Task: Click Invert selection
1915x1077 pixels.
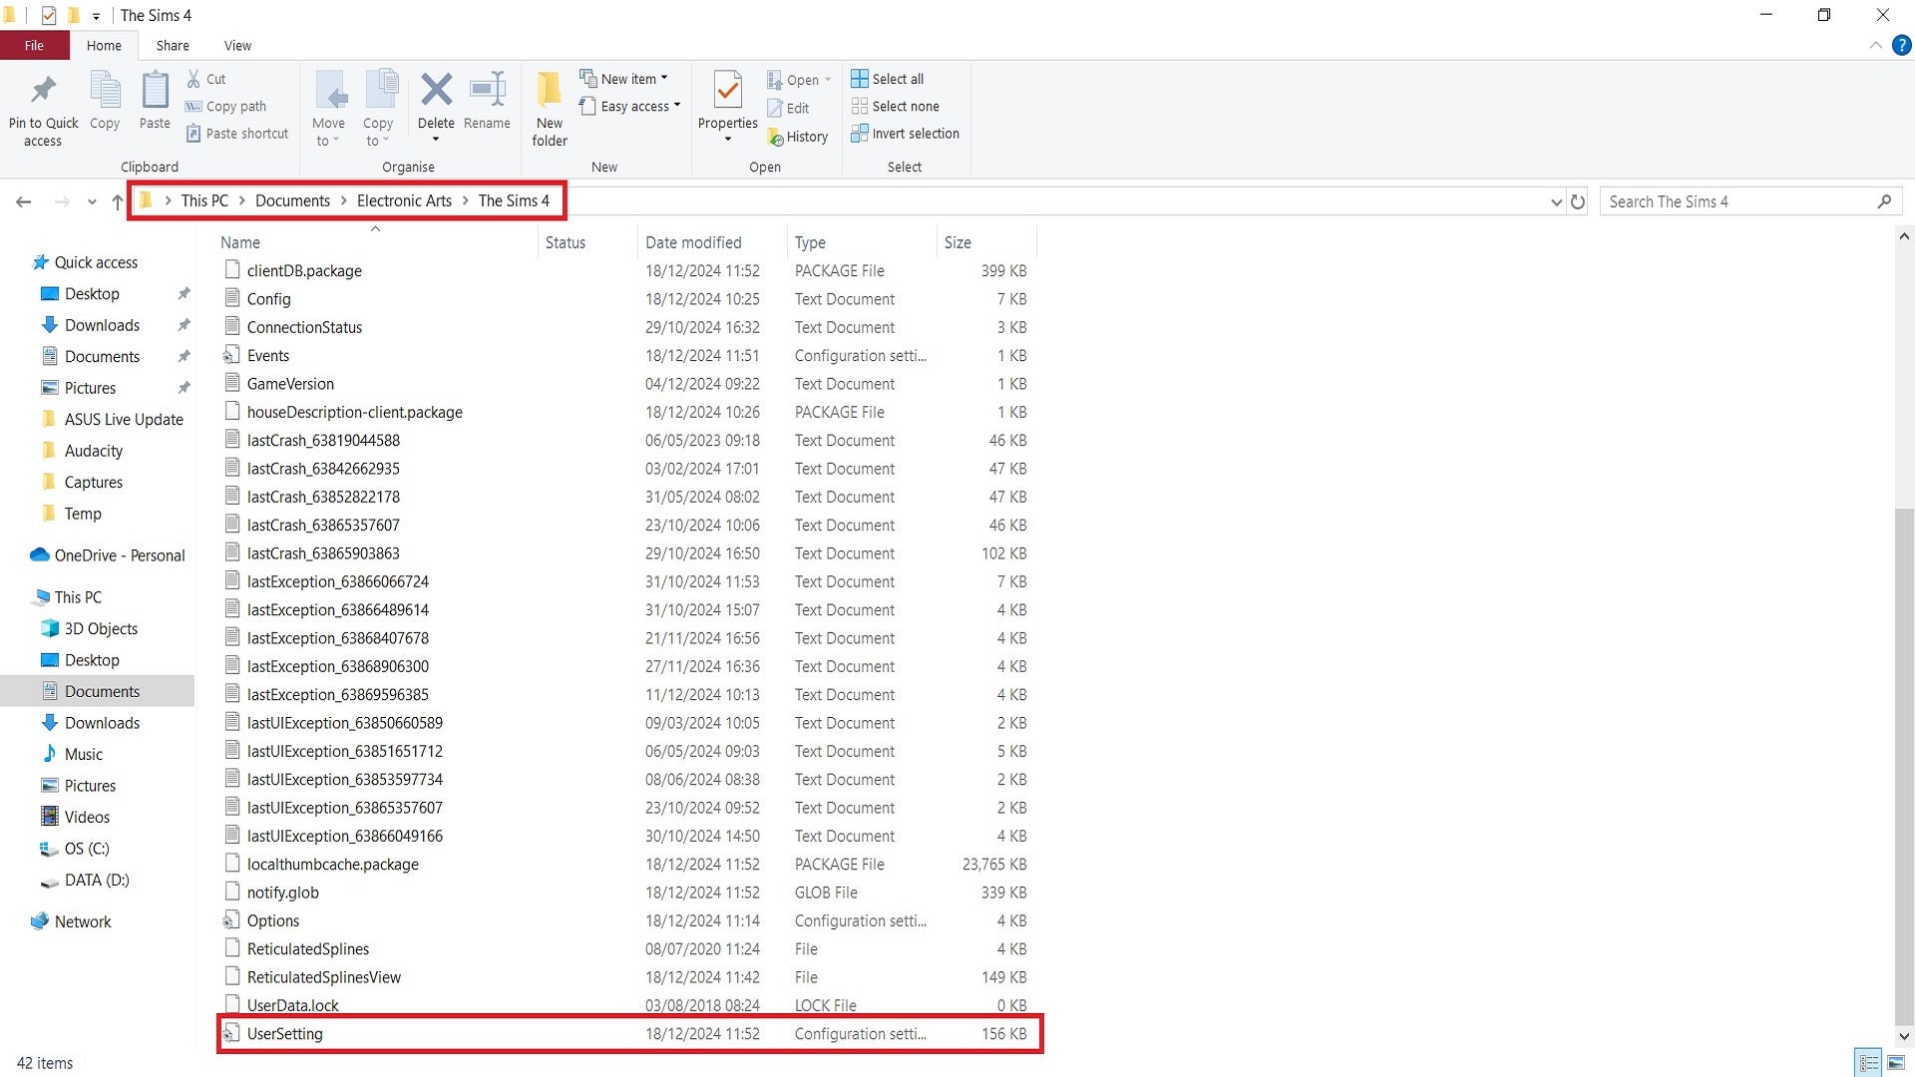Action: 906,134
